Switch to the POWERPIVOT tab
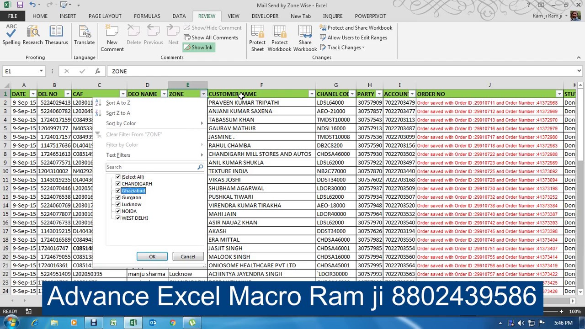The width and height of the screenshot is (585, 329). [370, 16]
